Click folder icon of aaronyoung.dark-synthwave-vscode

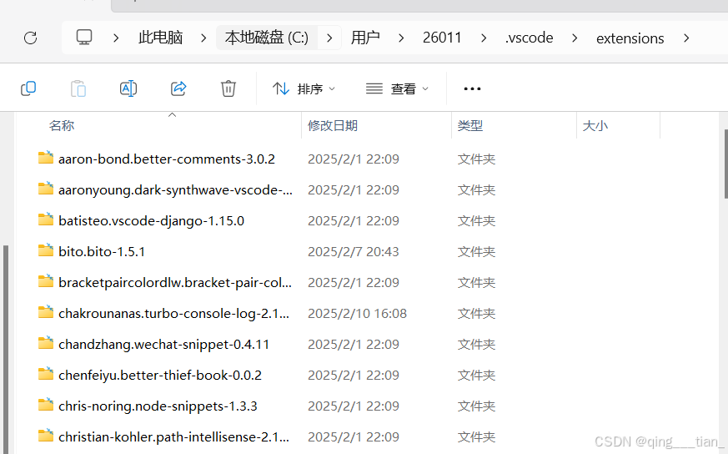[46, 189]
